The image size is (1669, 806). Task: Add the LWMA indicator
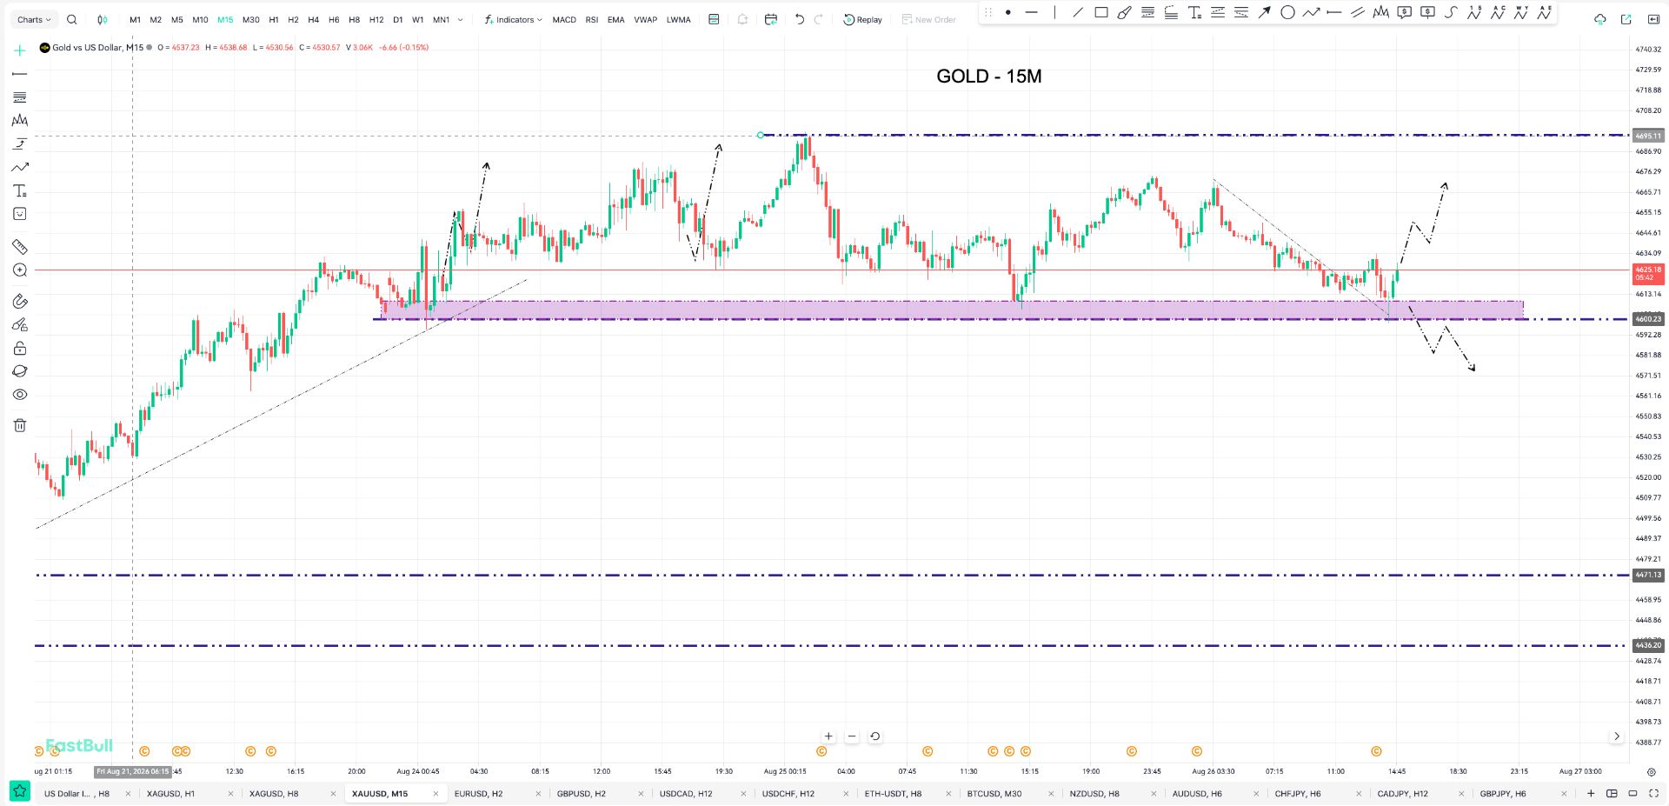tap(679, 19)
